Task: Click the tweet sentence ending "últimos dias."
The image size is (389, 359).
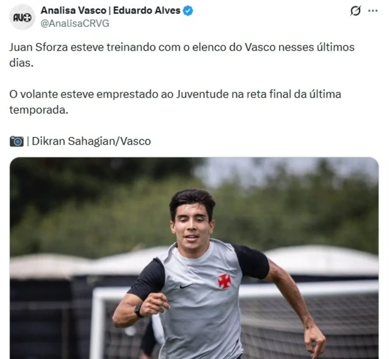Action: click(182, 55)
